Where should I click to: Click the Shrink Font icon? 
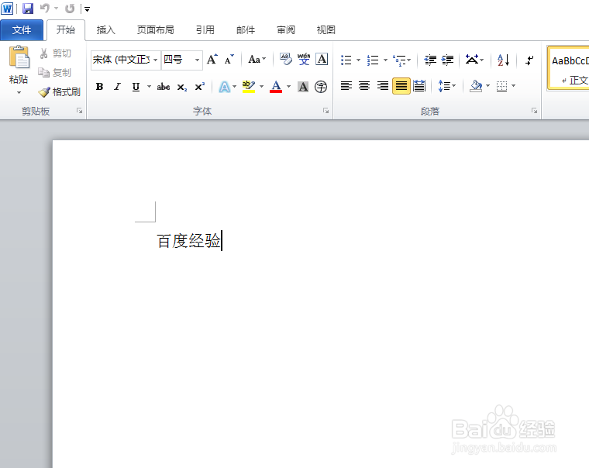pyautogui.click(x=229, y=60)
